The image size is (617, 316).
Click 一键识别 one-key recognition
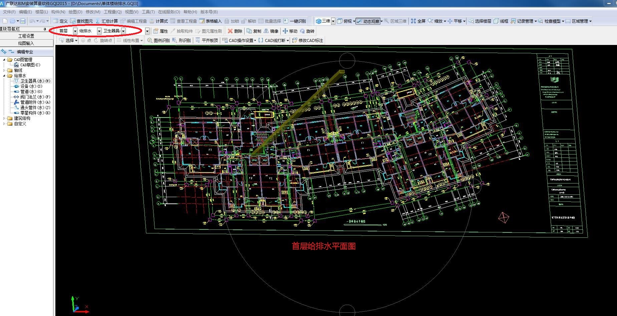(x=295, y=21)
